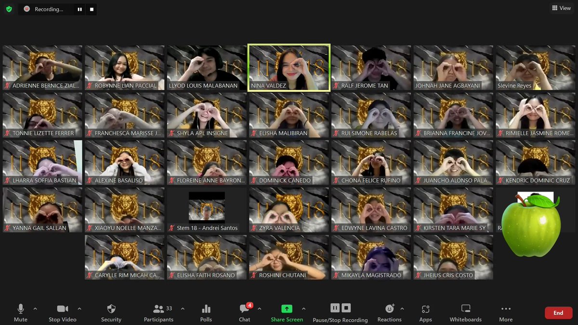578x325 pixels.
Task: Select Xiaoyu Noelle's video tile
Action: 124,210
